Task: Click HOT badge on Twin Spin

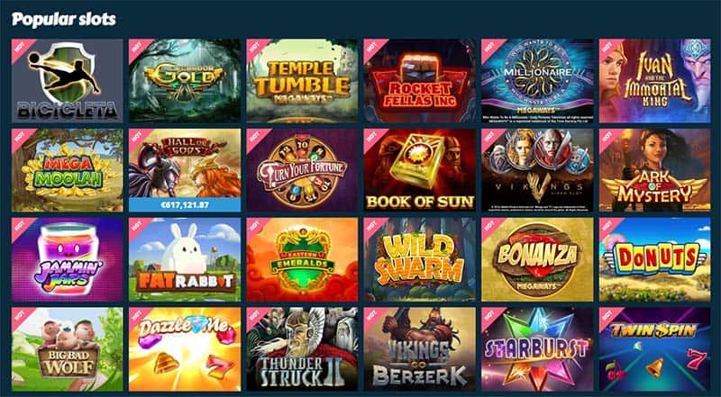Action: pyautogui.click(x=607, y=316)
